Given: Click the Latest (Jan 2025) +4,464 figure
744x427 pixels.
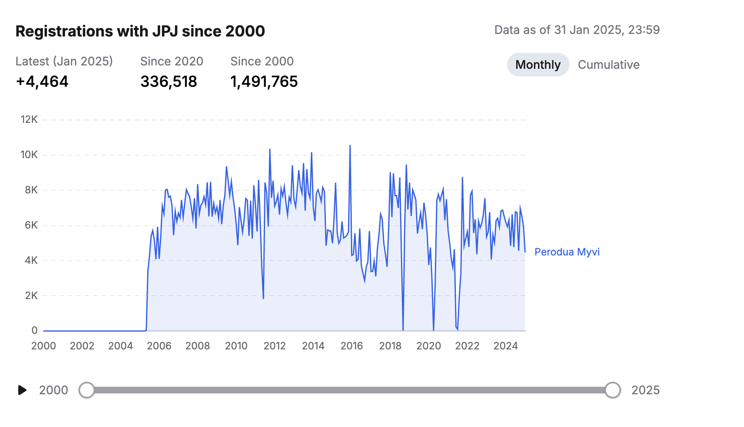Looking at the screenshot, I should click(x=42, y=81).
